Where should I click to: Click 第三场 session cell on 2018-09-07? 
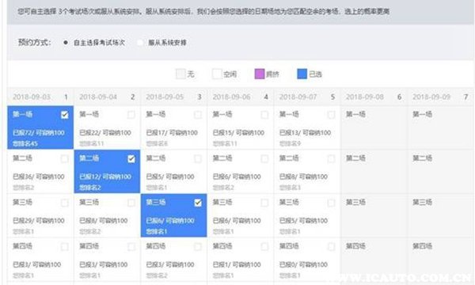(307, 215)
